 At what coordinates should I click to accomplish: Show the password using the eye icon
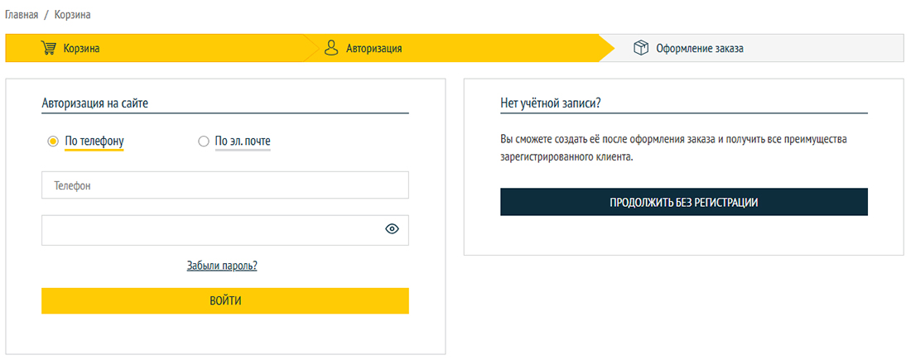point(393,230)
